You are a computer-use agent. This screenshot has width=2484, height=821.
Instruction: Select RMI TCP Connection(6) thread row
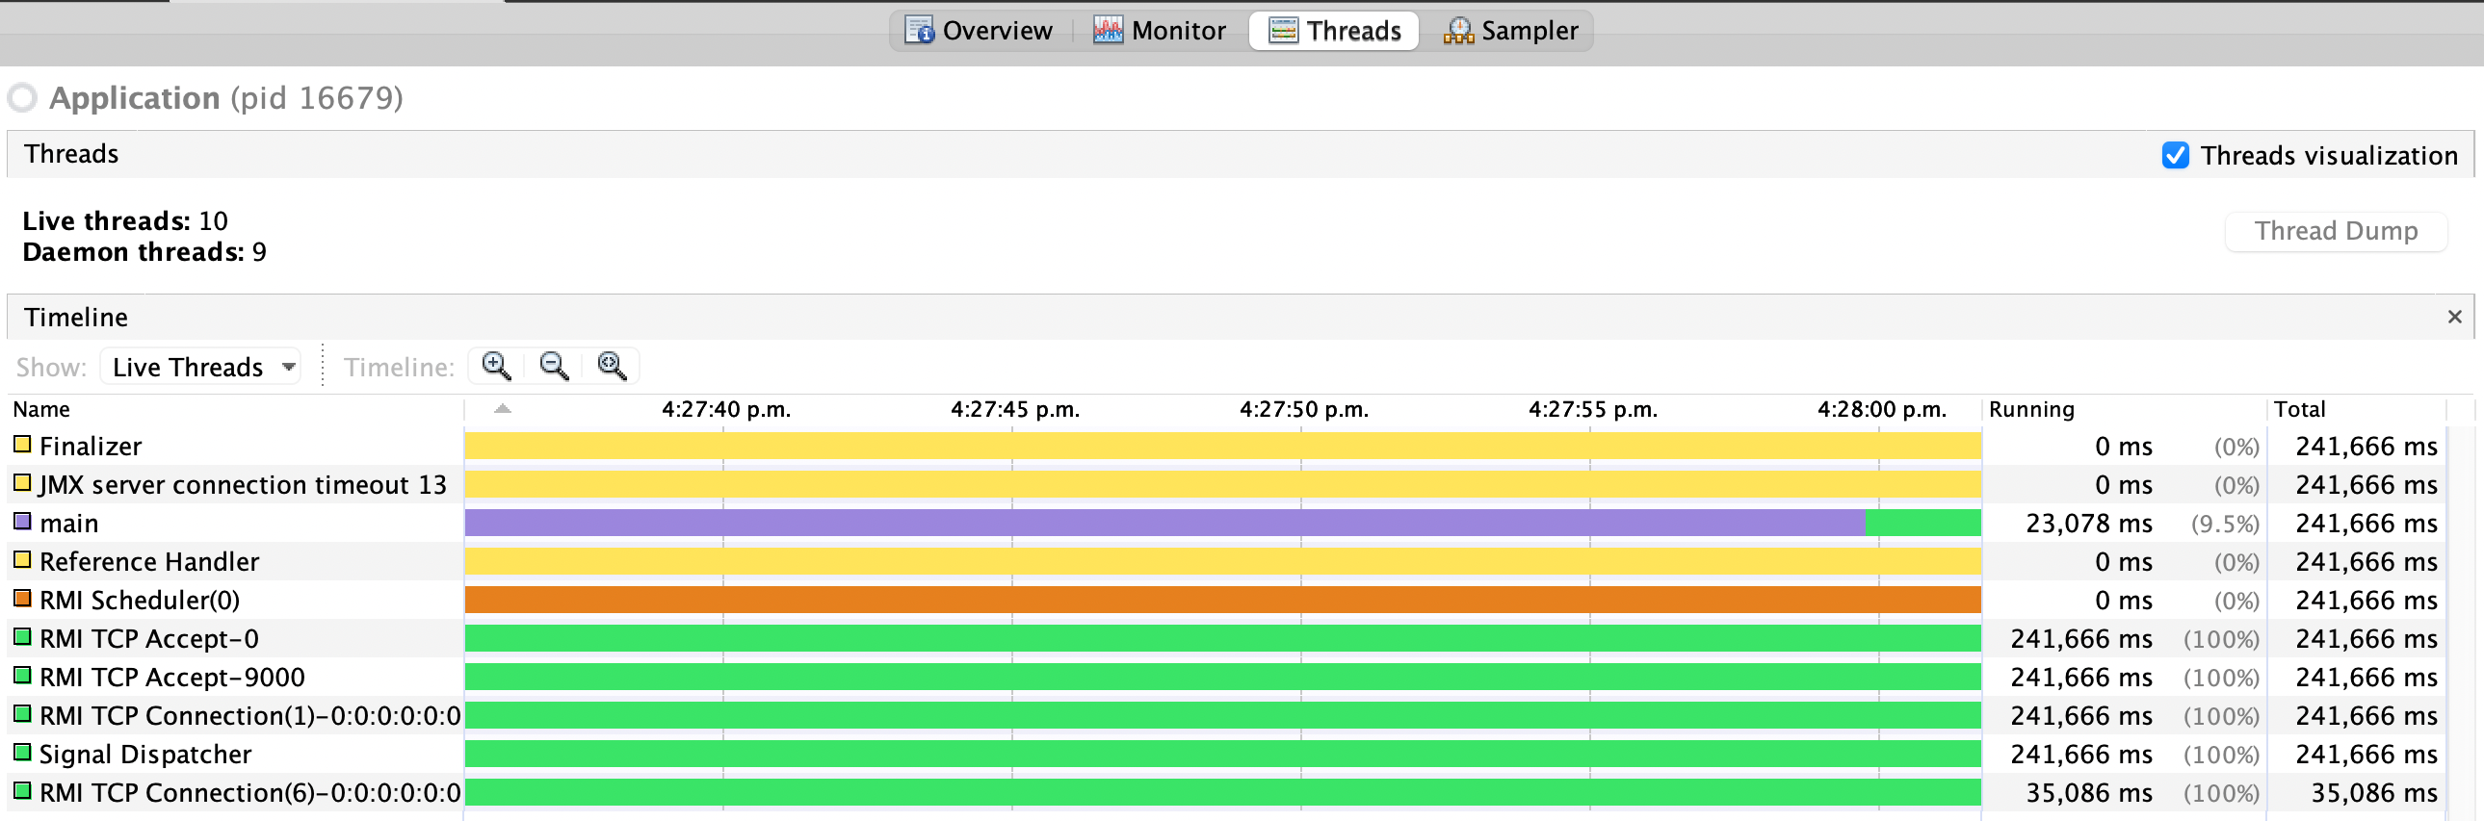point(1226,792)
